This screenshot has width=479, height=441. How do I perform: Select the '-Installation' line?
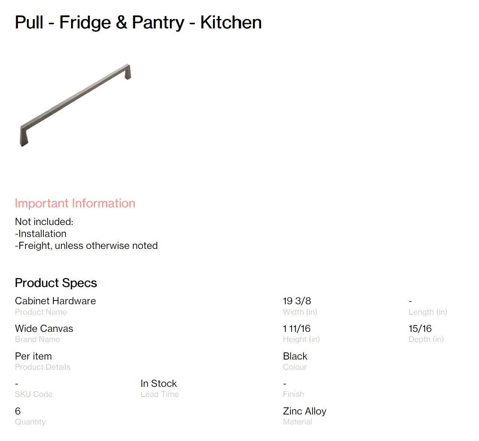(41, 234)
